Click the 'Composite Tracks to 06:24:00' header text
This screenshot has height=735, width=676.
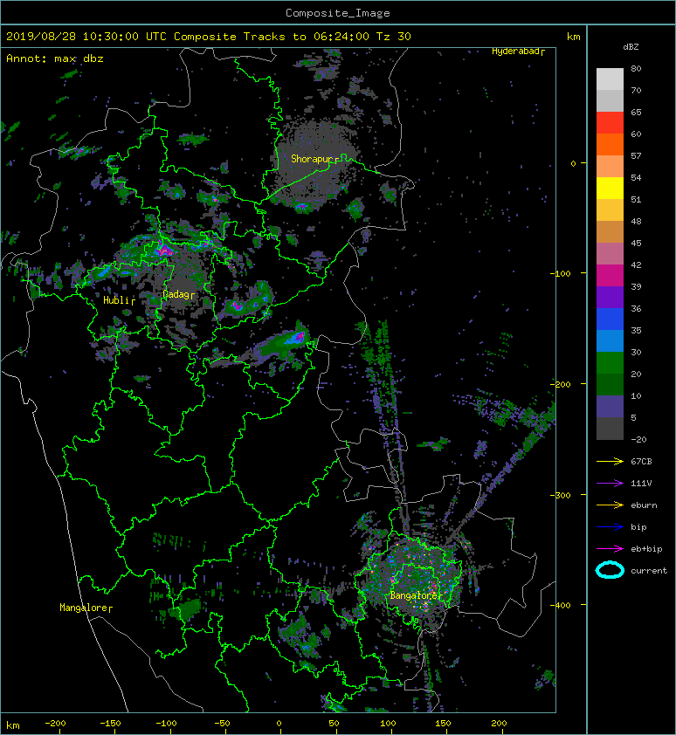tap(271, 37)
